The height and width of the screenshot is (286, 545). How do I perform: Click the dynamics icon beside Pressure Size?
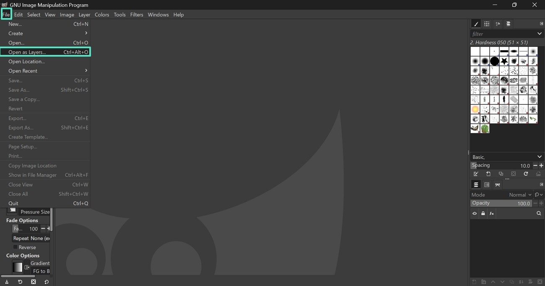click(12, 210)
